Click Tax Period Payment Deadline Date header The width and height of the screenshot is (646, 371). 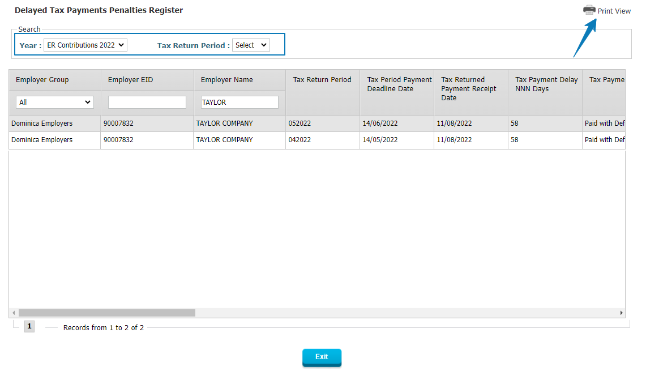pos(399,84)
